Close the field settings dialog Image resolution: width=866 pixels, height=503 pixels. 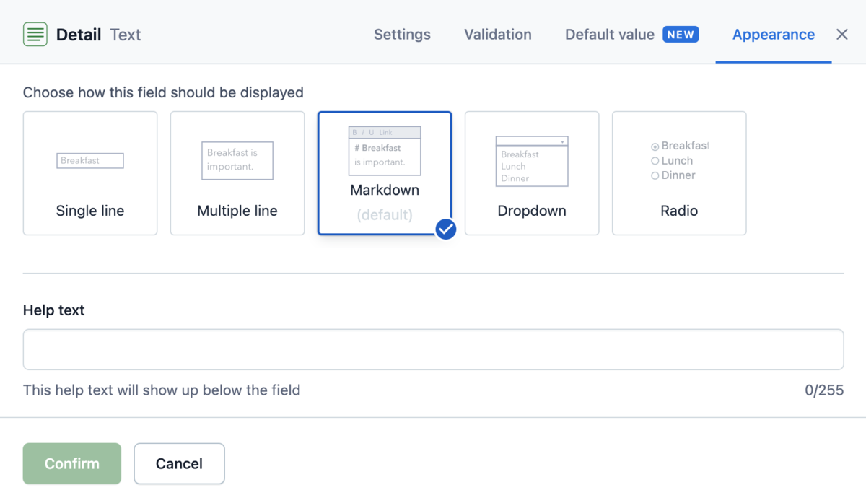coord(842,35)
